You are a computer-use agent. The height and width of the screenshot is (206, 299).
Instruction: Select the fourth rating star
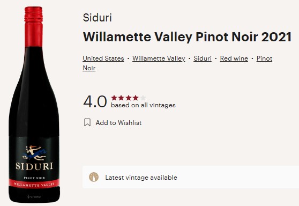[x=136, y=98]
